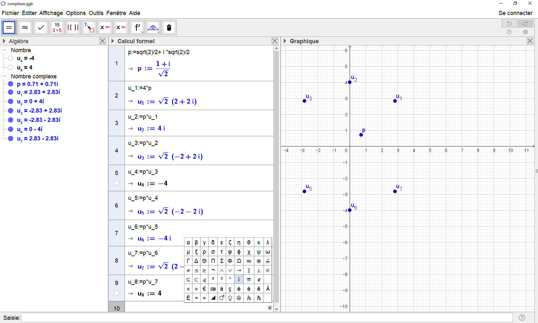Toggle visibility circle of CAS row 9
This screenshot has width=538, height=323.
117,293
